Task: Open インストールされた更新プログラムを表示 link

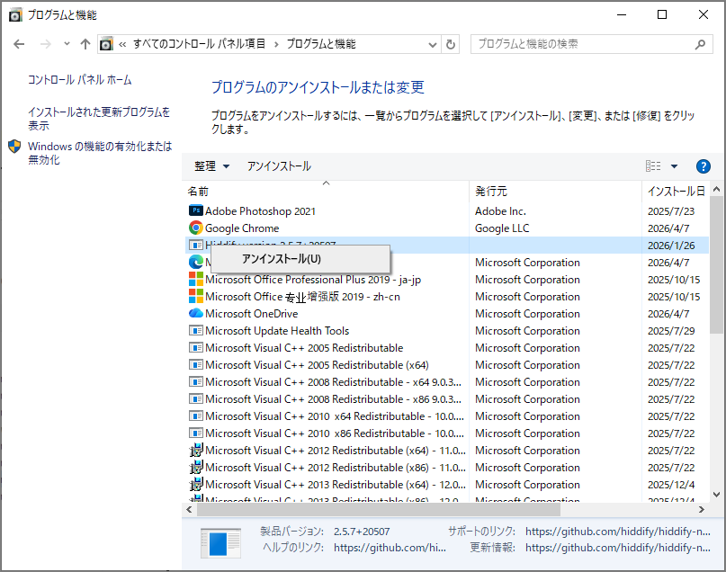Action: (x=99, y=119)
